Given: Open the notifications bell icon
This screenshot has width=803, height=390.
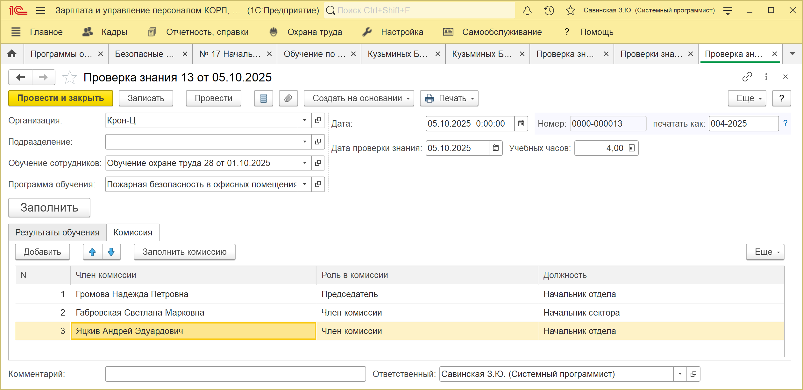Looking at the screenshot, I should [527, 10].
